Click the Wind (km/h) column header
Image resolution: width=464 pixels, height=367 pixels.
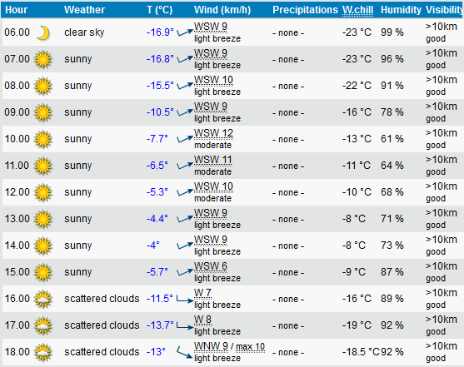click(222, 10)
